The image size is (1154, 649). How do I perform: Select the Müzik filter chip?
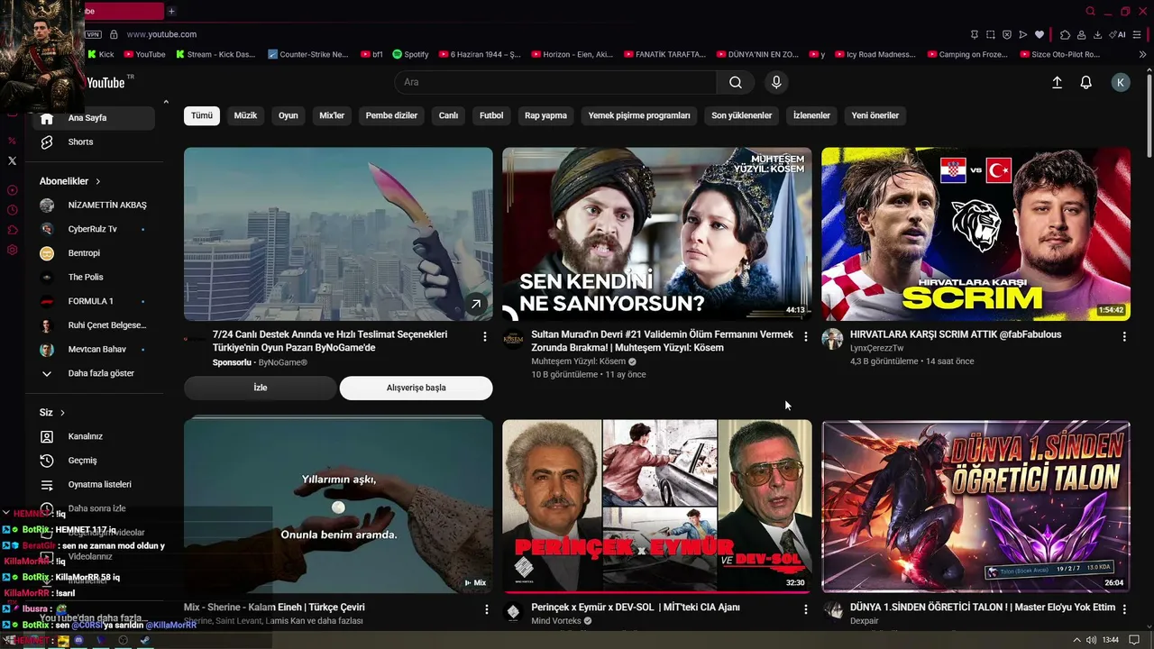[x=246, y=115]
